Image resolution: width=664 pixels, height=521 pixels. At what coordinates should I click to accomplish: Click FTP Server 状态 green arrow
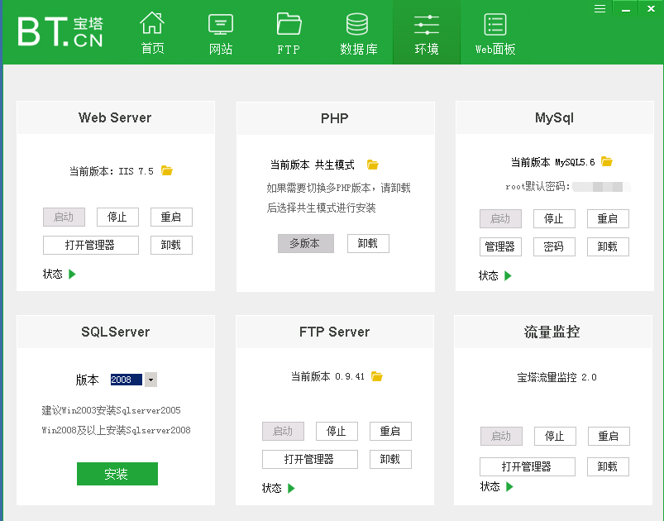point(291,489)
